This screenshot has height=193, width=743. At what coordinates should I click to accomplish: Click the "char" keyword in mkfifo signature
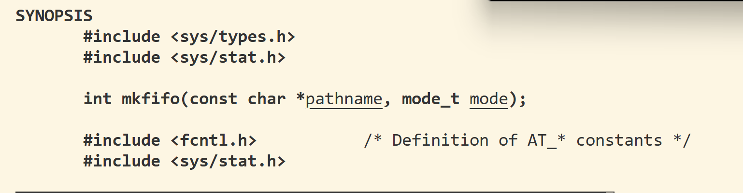[x=266, y=99]
